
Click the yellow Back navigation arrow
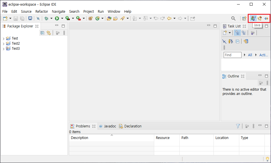coord(169,18)
